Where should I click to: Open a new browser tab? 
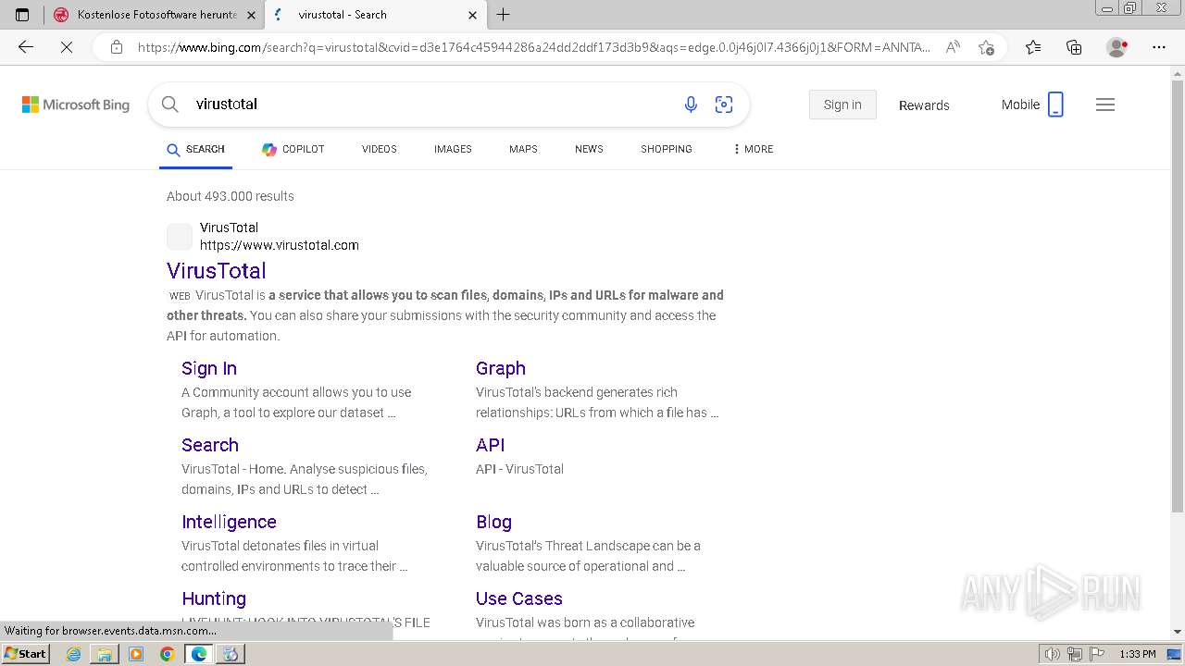[x=503, y=15]
